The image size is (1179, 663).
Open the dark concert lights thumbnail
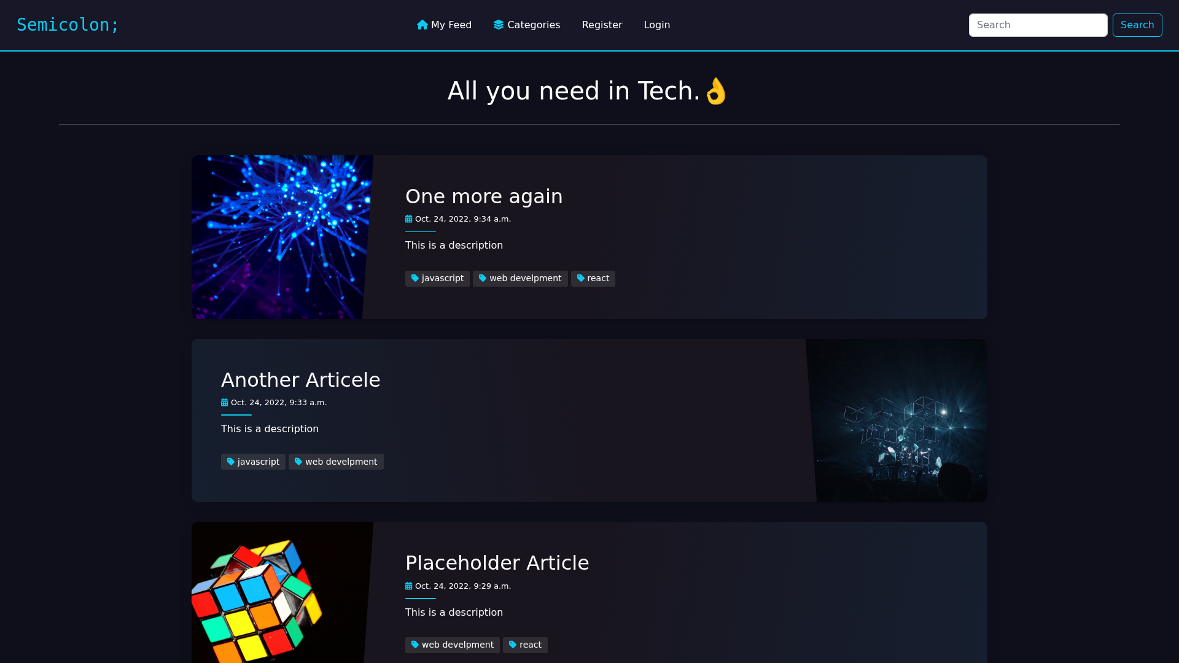[898, 421]
